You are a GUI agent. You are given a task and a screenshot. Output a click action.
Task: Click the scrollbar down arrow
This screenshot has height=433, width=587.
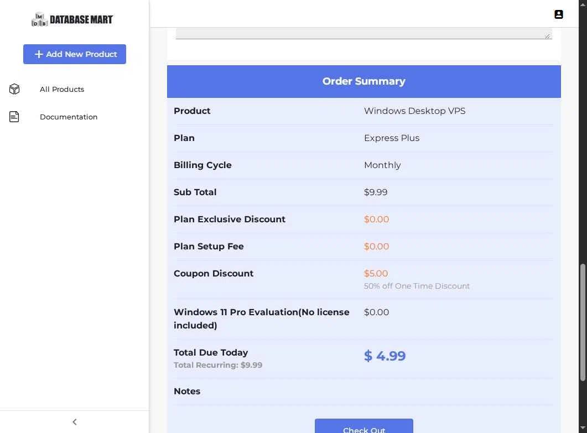tap(582, 428)
